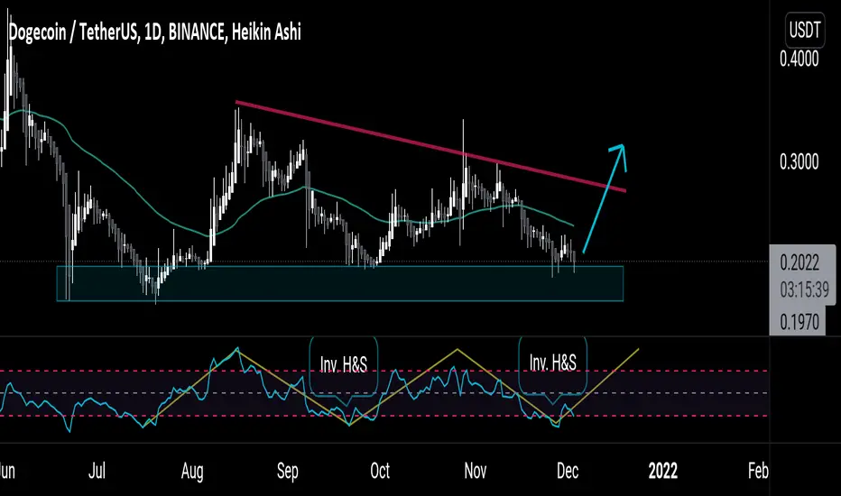The height and width of the screenshot is (496, 841).
Task: Click the Dogecoin / TetherUS chart title
Action: coord(155,32)
